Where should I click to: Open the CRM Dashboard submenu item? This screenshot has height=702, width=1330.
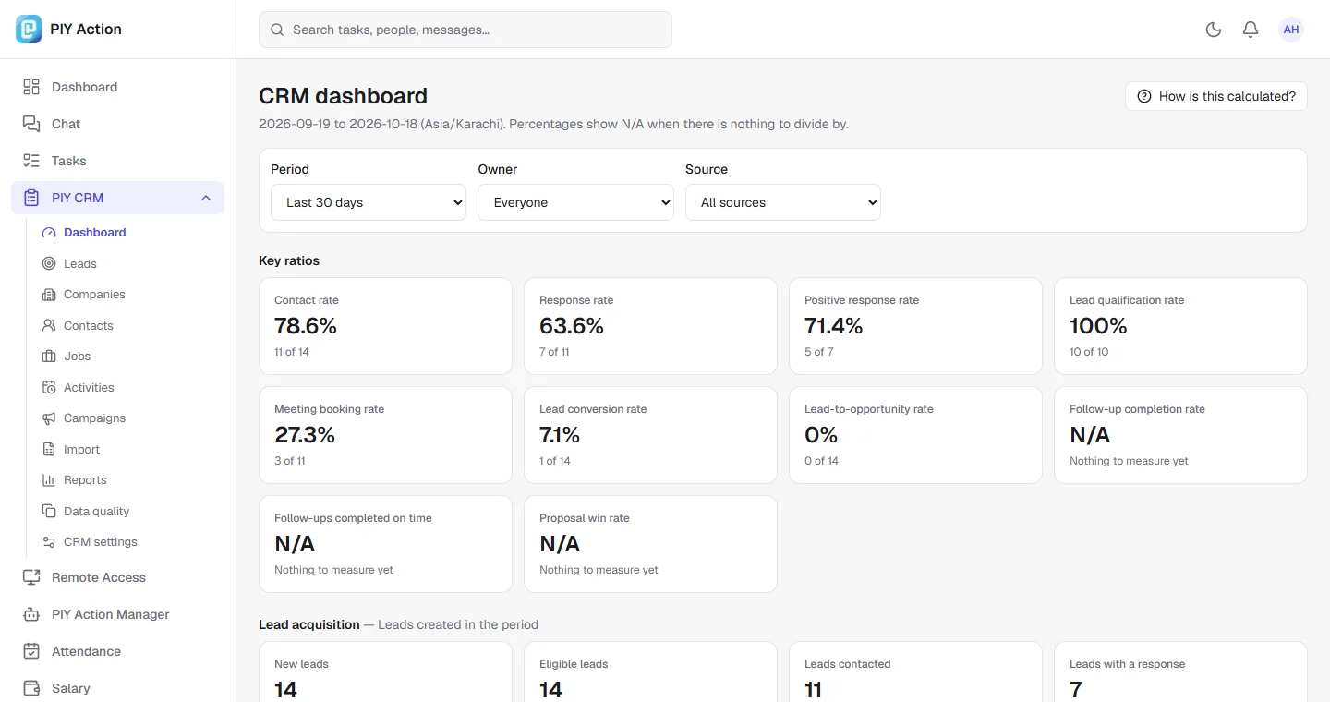click(127, 233)
